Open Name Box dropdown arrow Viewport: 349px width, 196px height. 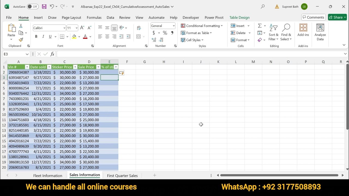pos(27,54)
